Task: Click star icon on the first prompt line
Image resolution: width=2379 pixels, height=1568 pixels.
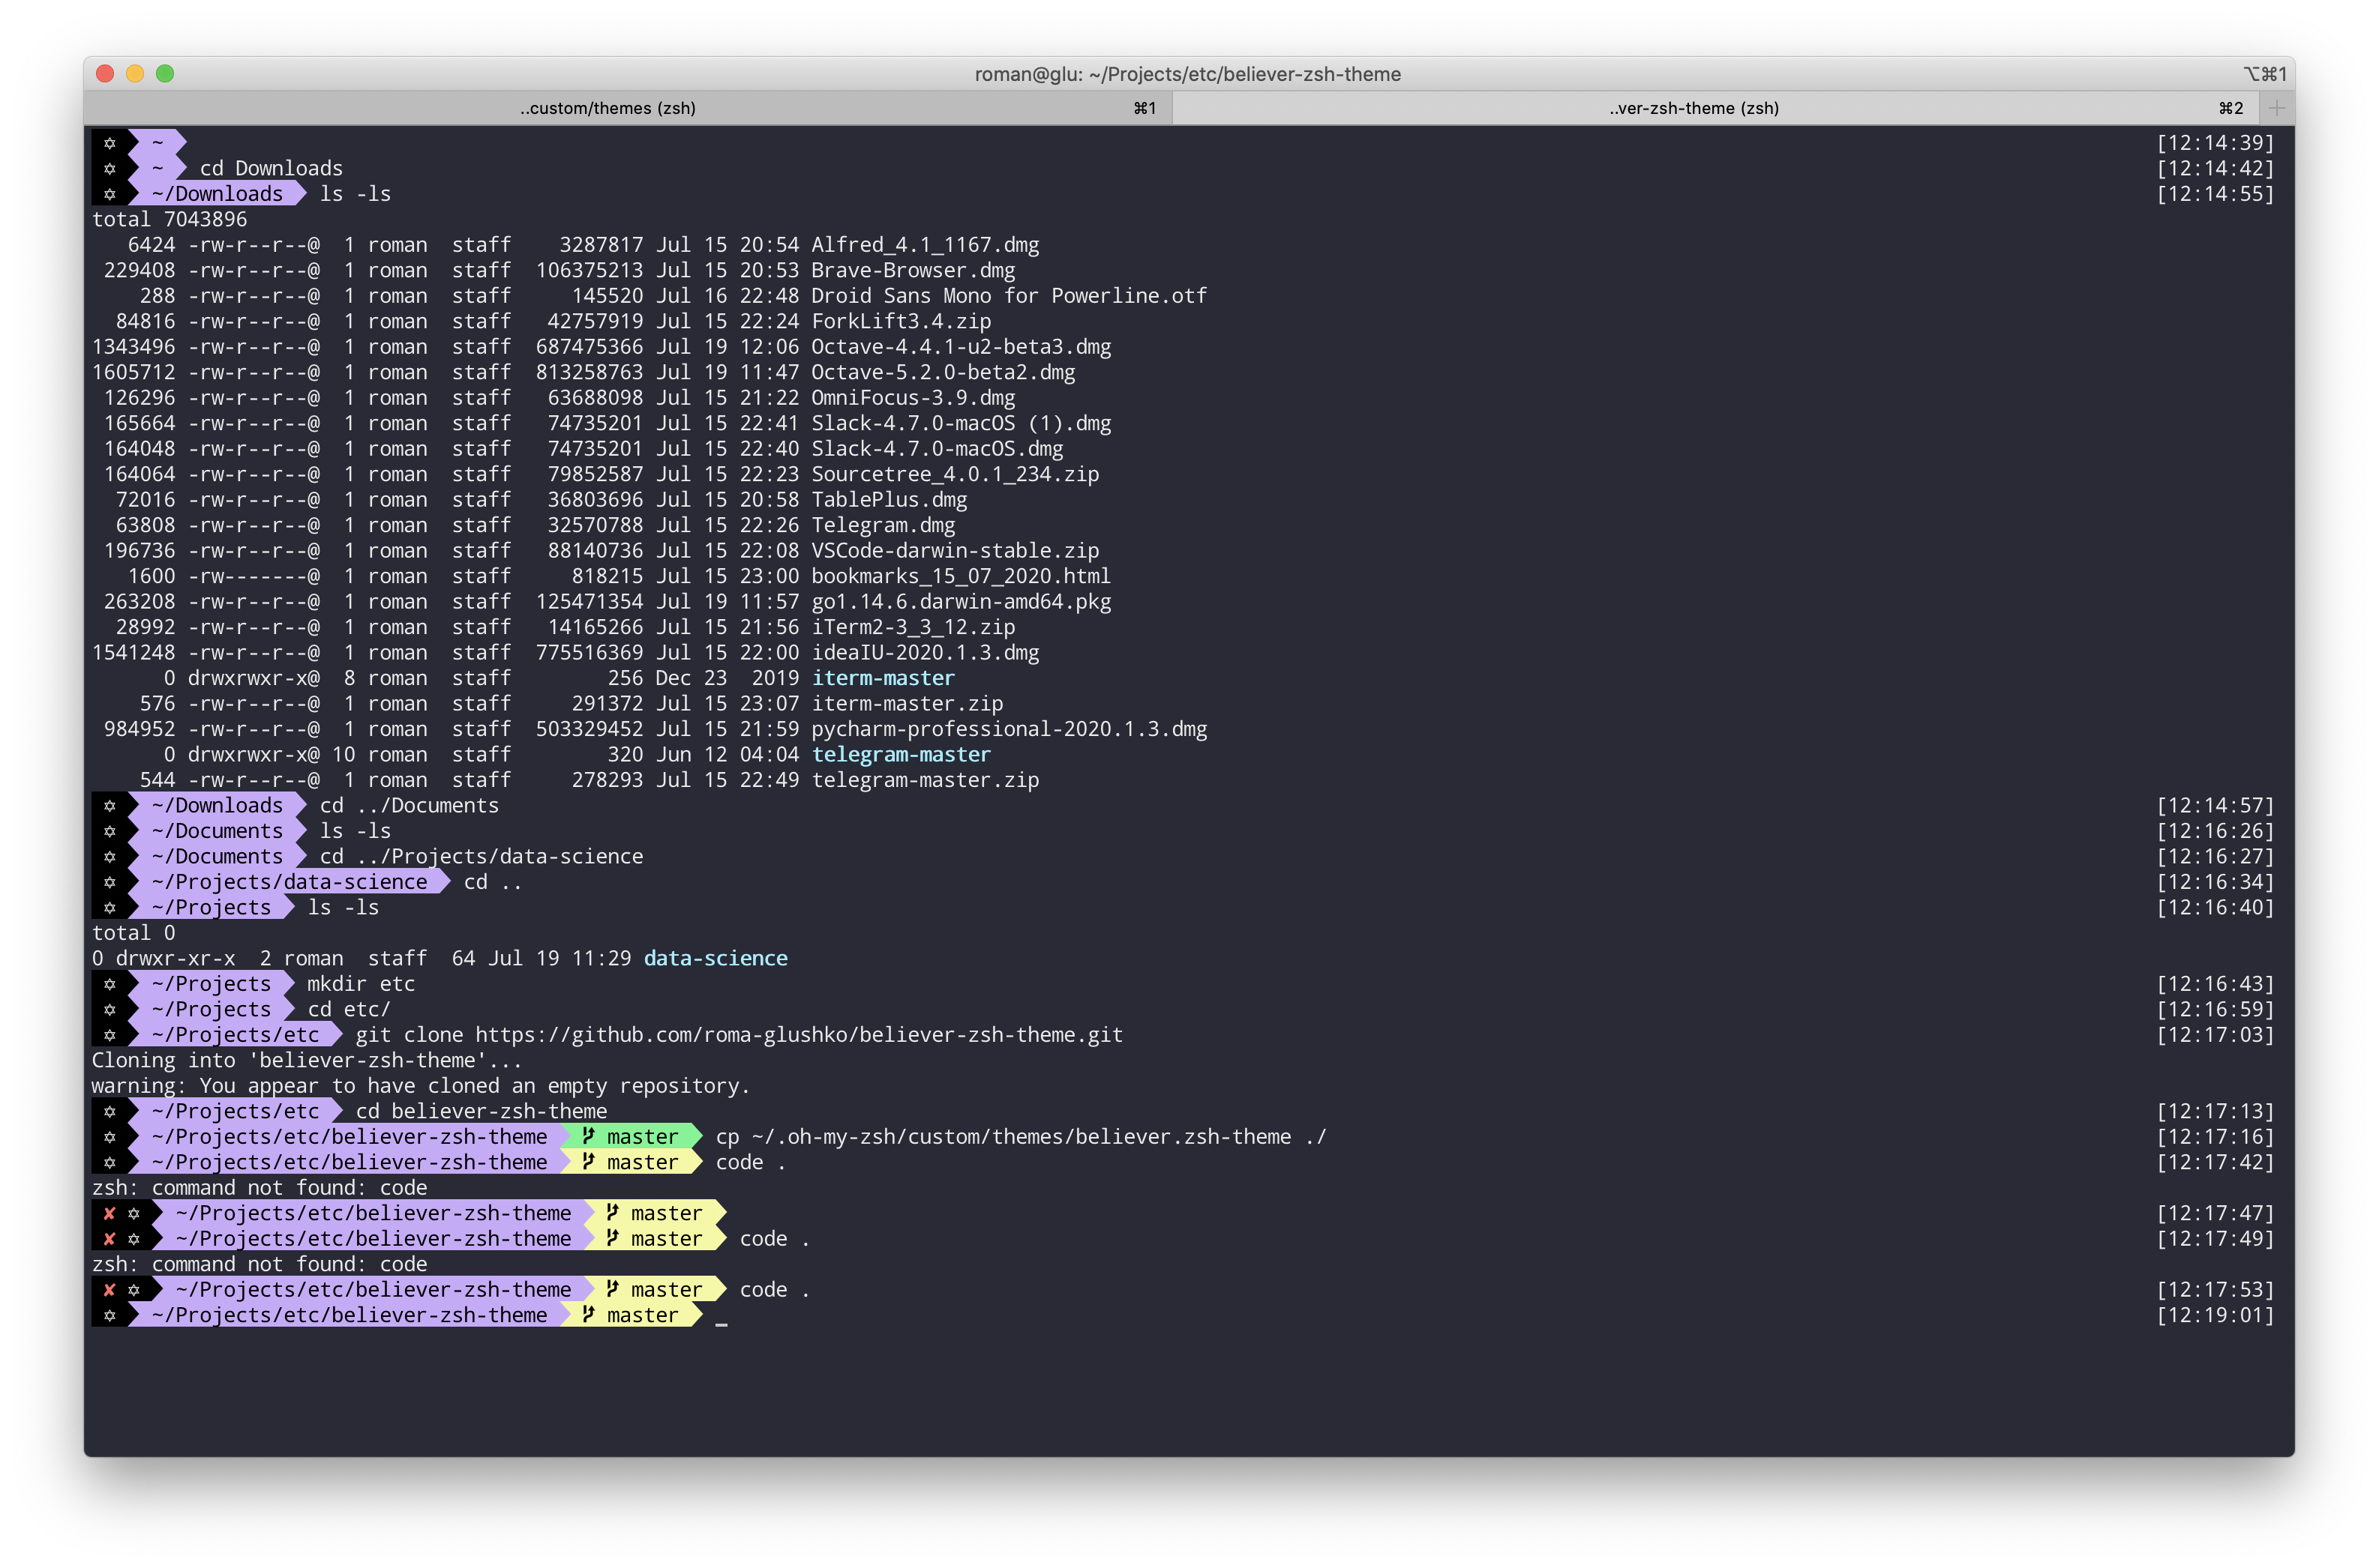Action: [x=109, y=143]
